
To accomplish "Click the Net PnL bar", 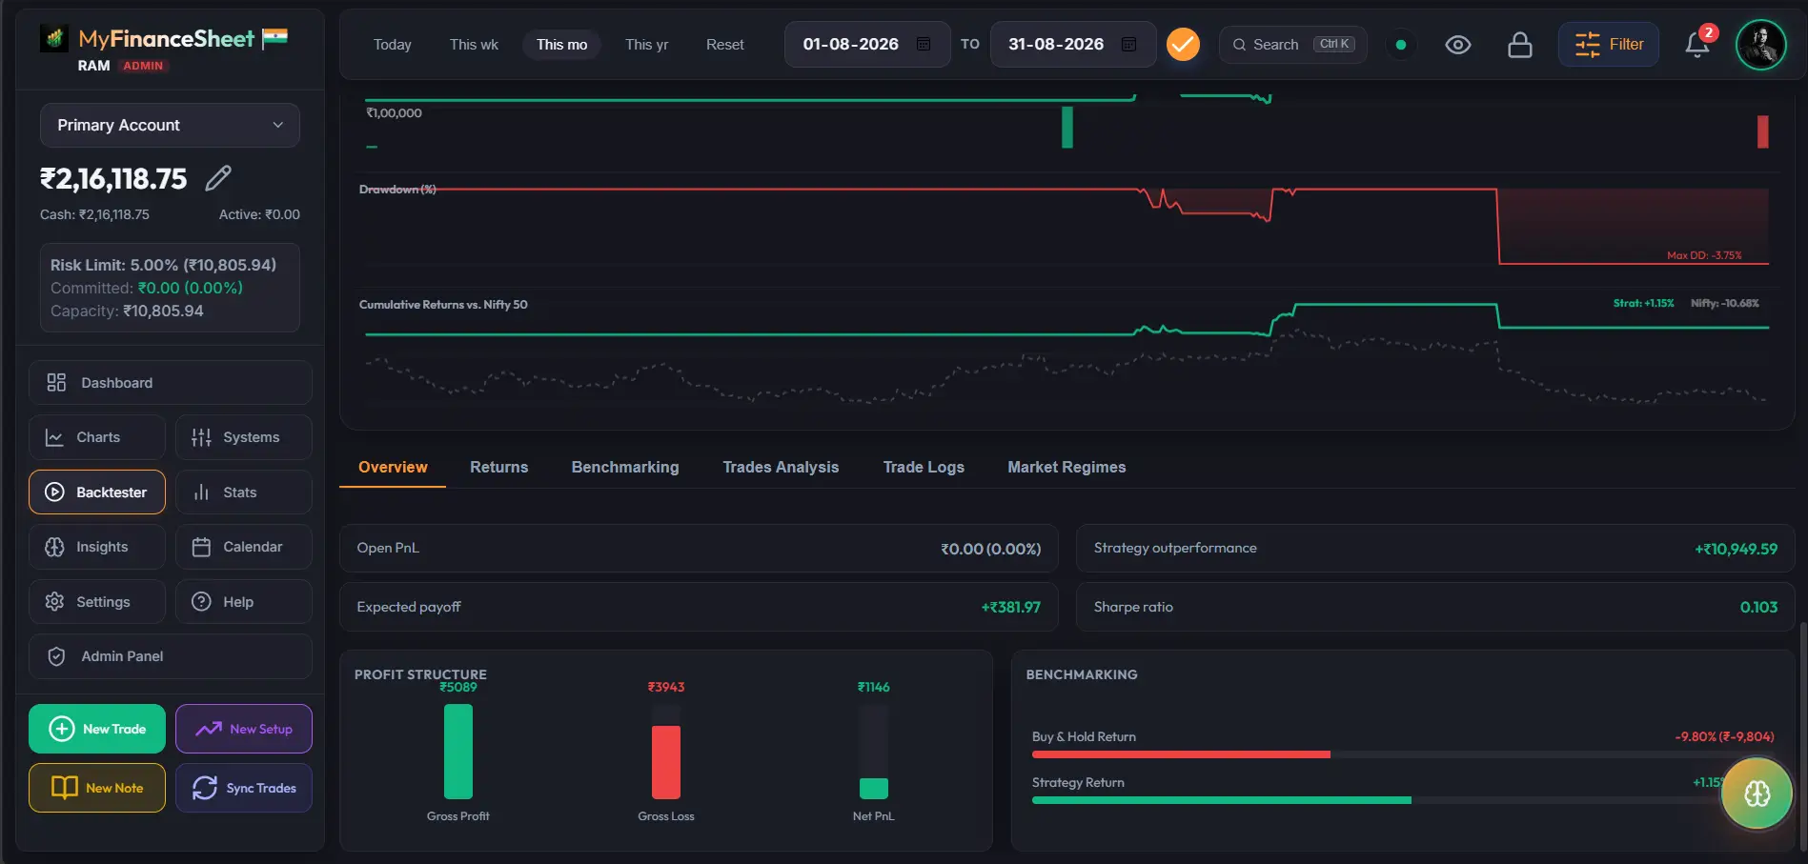I will [x=874, y=788].
